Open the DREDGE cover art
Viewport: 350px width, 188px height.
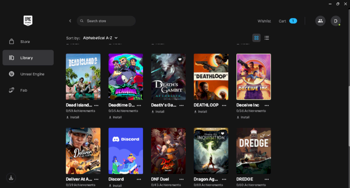pyautogui.click(x=254, y=151)
